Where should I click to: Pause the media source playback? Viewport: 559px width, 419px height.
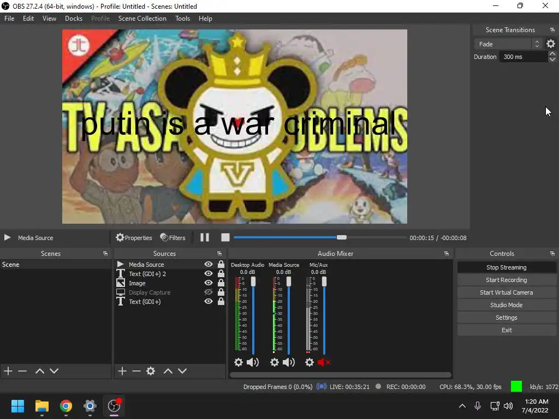(205, 238)
